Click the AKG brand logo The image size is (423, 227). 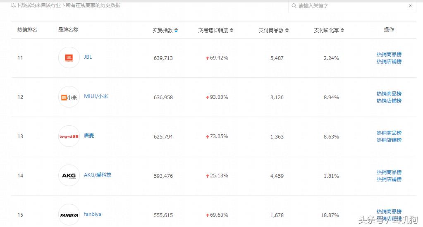[69, 175]
